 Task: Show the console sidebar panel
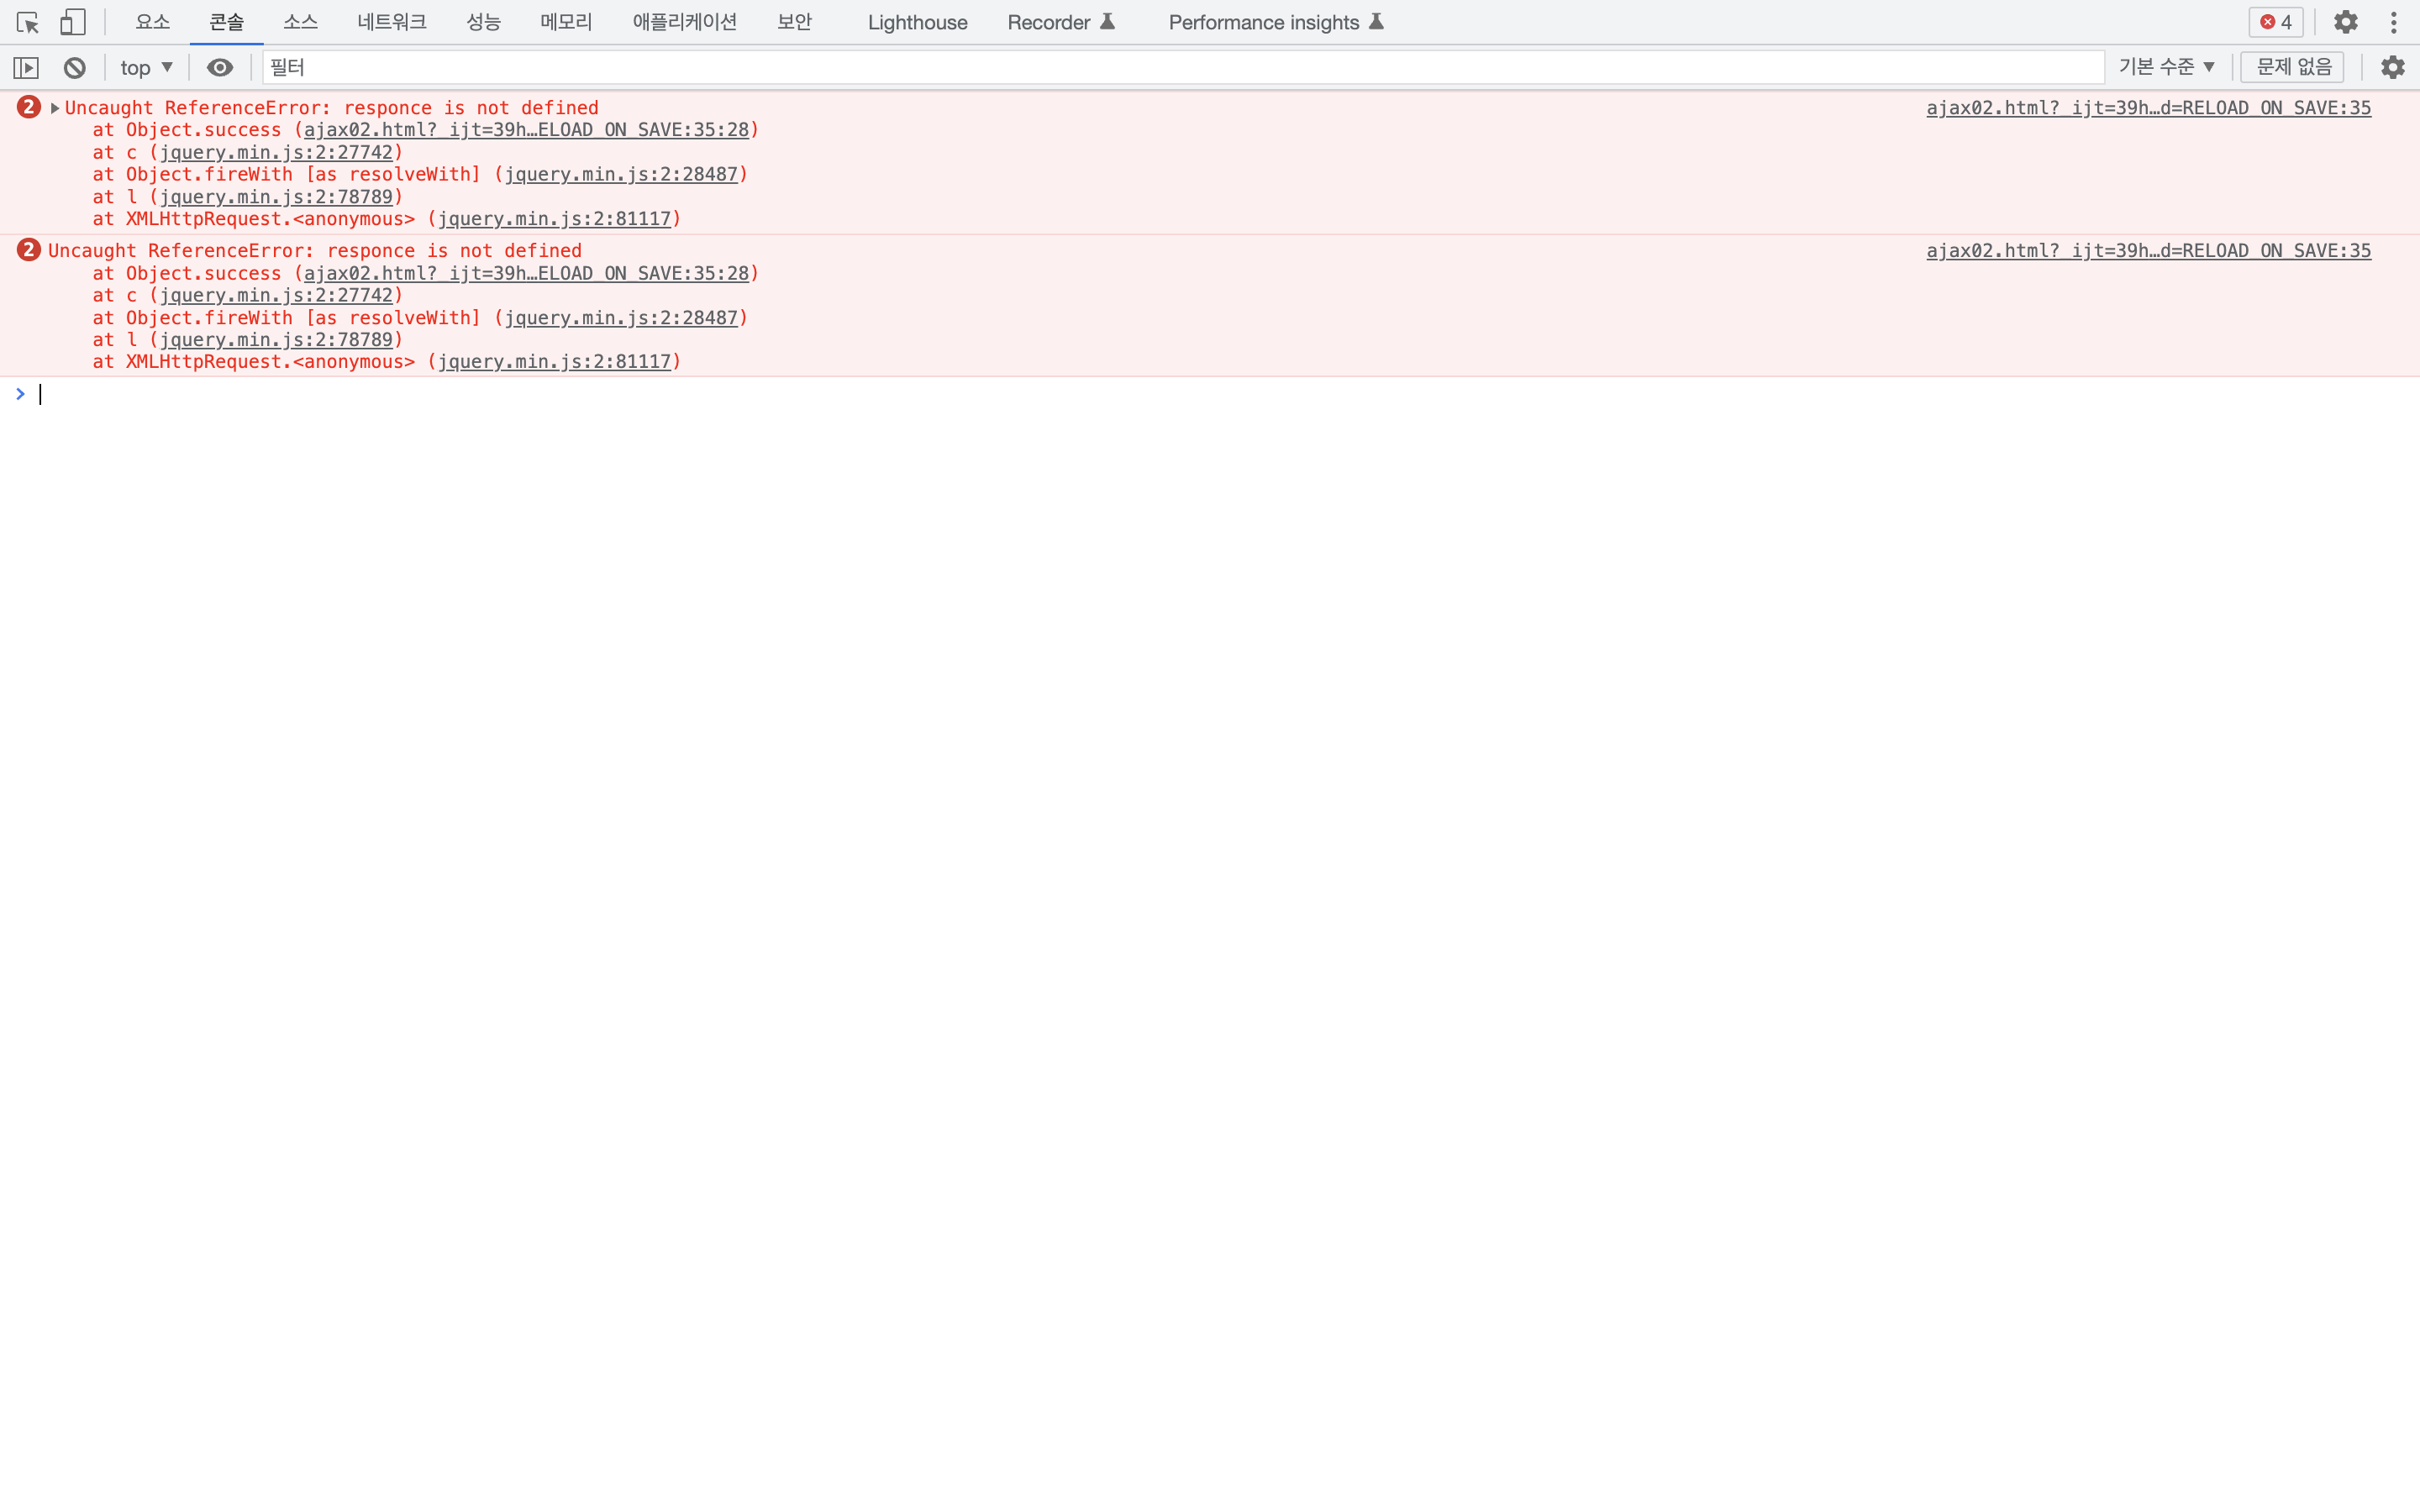point(26,67)
